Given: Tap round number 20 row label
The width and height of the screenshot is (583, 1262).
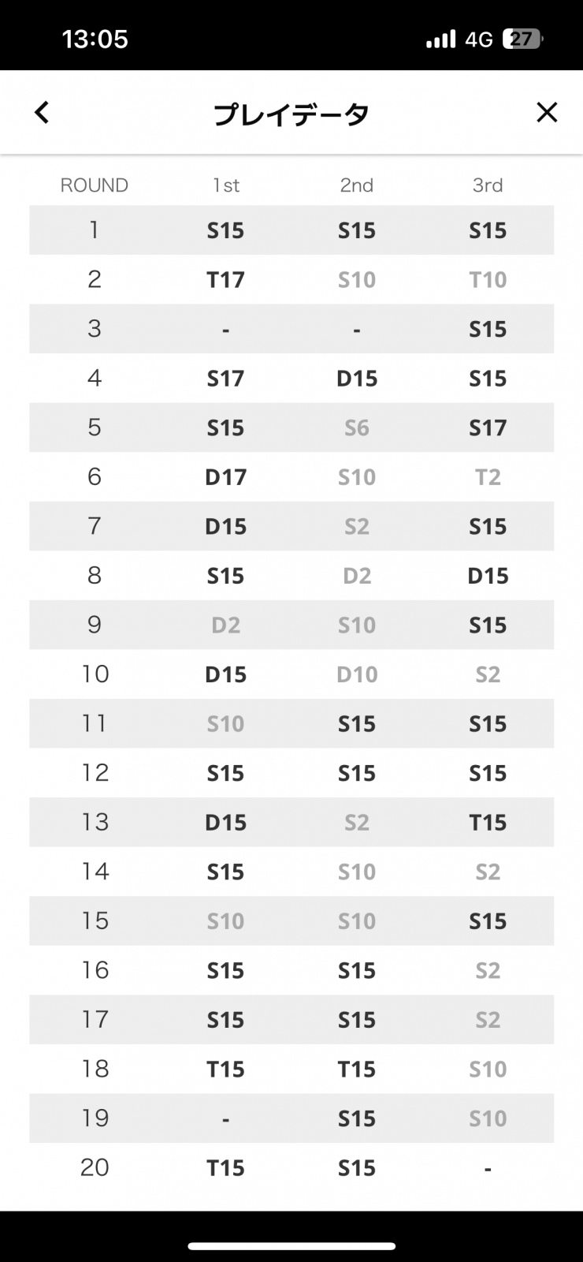Looking at the screenshot, I should (95, 1167).
